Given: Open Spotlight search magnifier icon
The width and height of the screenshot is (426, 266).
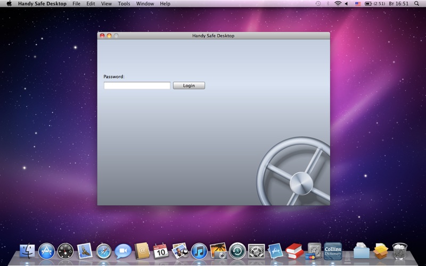Looking at the screenshot, I should [416, 4].
